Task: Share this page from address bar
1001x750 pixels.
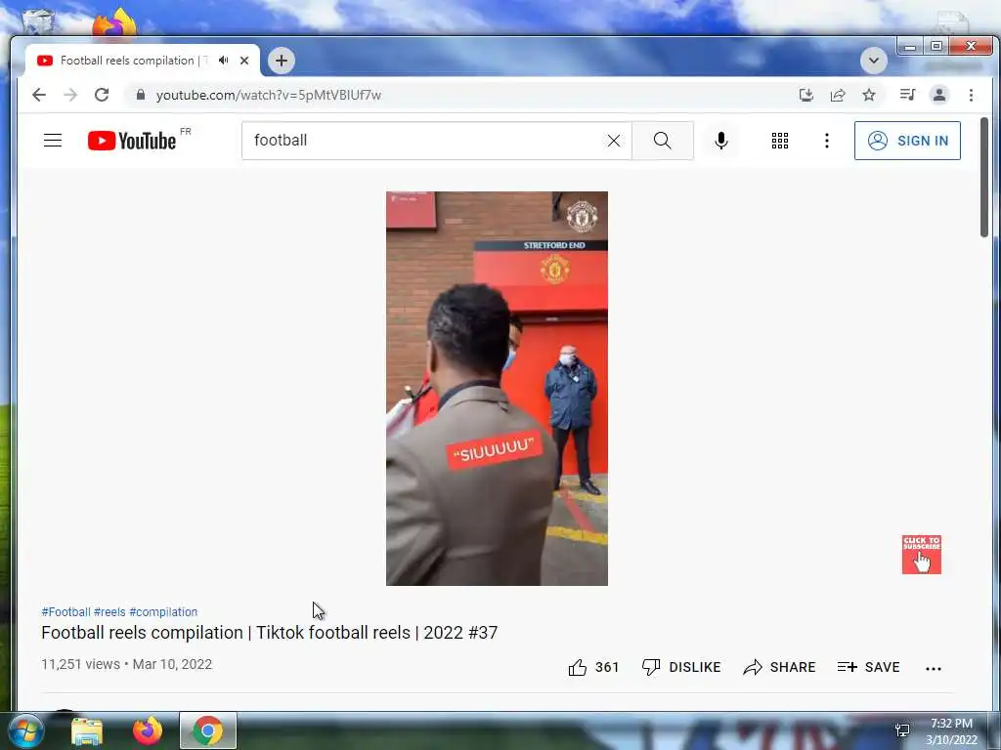Action: point(838,95)
